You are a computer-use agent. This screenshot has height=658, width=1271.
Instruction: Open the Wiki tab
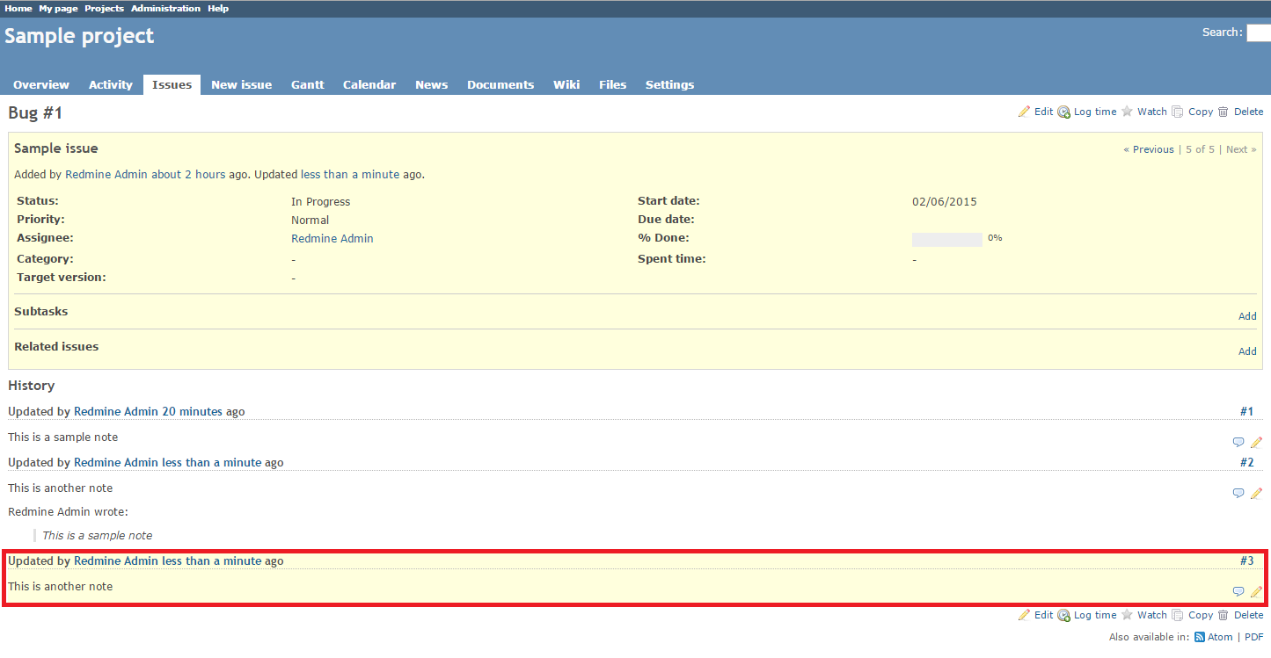(x=566, y=84)
